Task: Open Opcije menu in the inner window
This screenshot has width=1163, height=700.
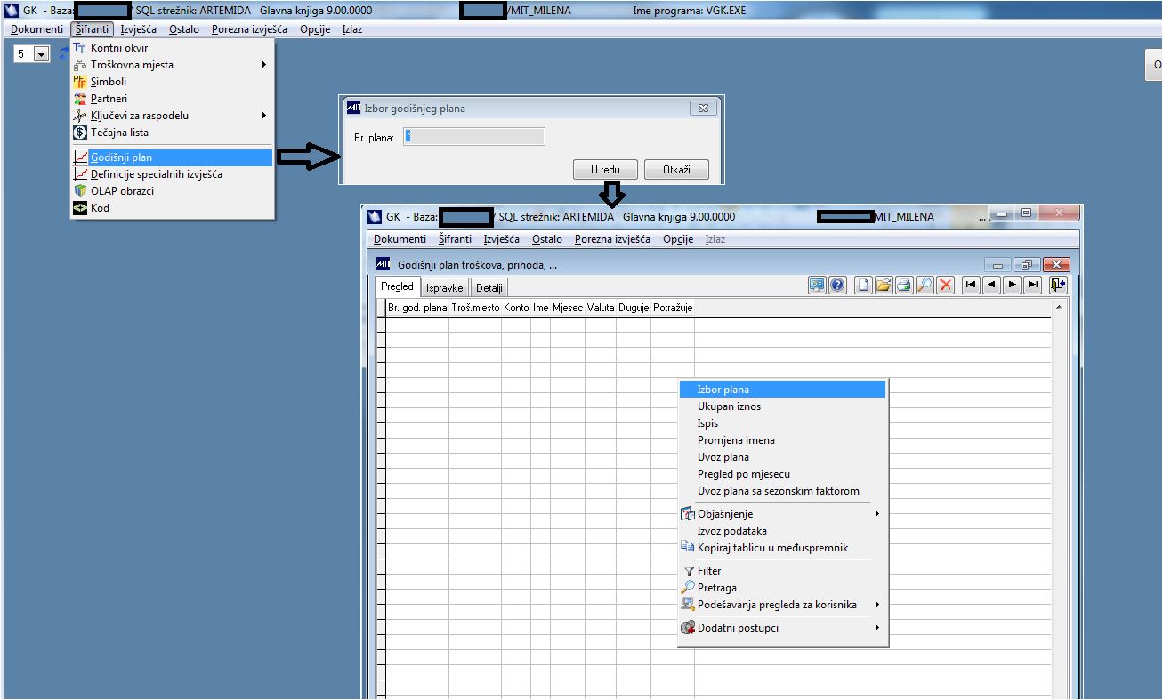Action: (x=678, y=239)
